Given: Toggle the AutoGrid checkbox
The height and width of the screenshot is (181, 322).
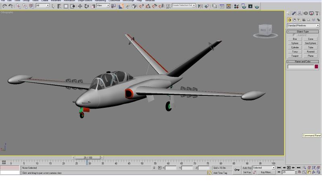Looking at the screenshot, I should (294, 35).
